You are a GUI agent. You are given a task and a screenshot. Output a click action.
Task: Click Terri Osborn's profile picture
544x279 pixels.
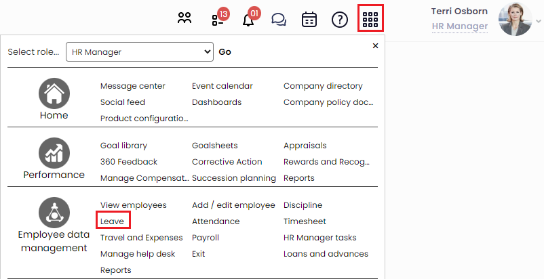[515, 20]
